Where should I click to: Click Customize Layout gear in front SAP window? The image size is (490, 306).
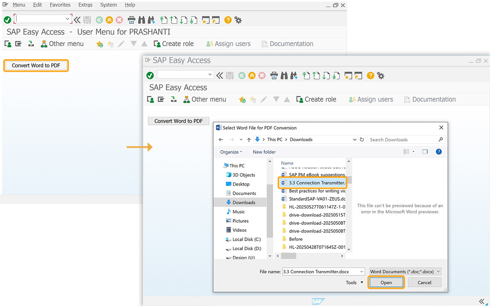click(381, 75)
